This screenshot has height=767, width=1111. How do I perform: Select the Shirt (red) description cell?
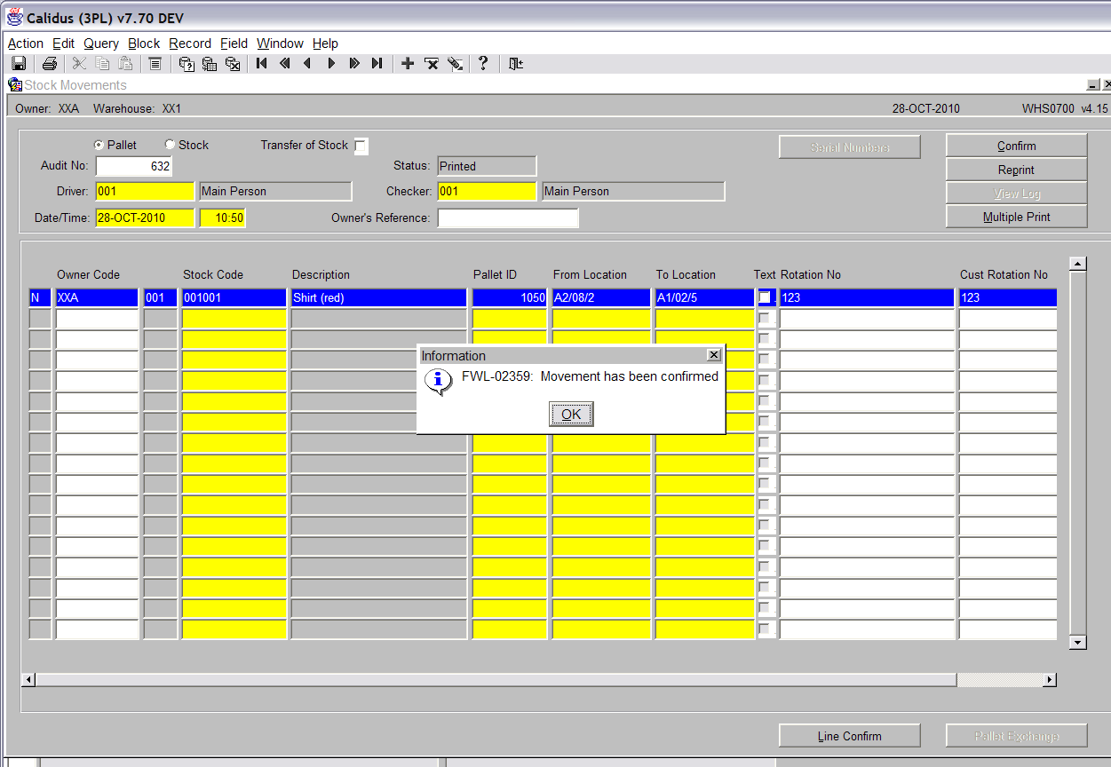pyautogui.click(x=379, y=297)
